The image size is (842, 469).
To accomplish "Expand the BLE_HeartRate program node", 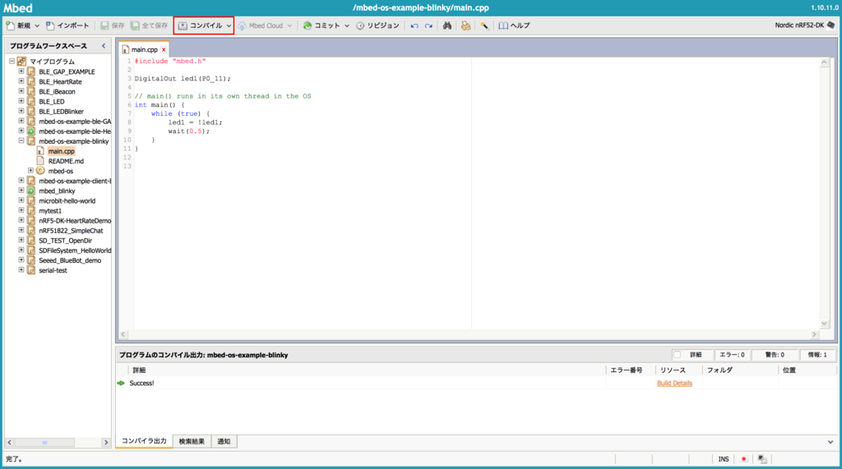I will click(x=21, y=81).
